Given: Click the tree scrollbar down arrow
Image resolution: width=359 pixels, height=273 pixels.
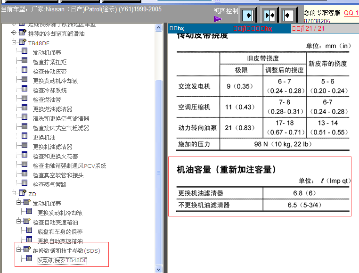Looking at the screenshot, I should [158, 269].
